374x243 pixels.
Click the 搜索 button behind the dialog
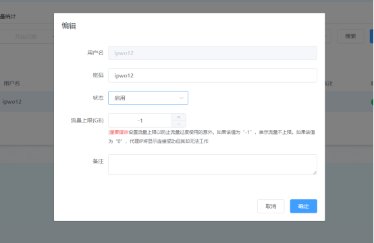tap(350, 36)
